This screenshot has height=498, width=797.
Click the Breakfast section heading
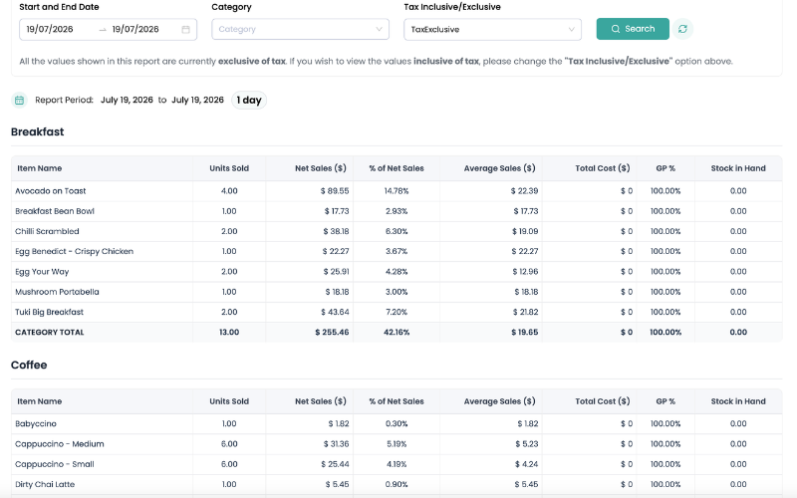coord(38,132)
